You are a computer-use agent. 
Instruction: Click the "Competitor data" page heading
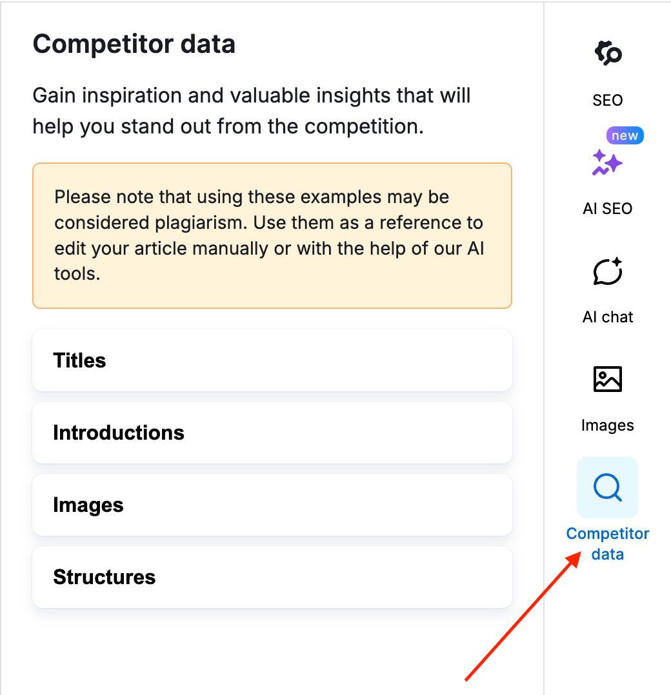(x=134, y=43)
